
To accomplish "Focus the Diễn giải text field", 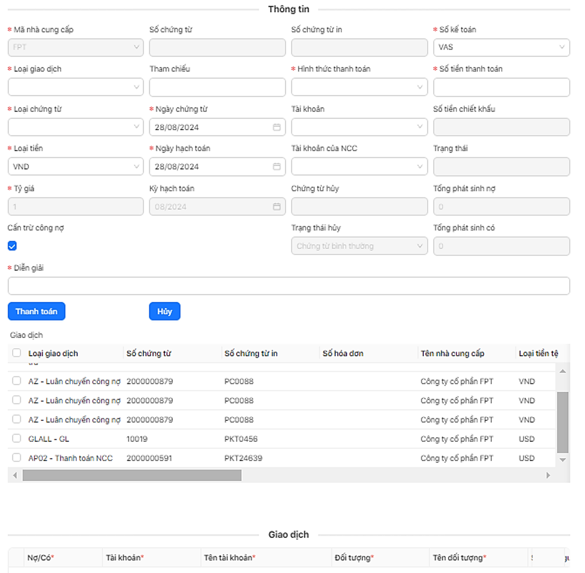I will click(x=289, y=286).
